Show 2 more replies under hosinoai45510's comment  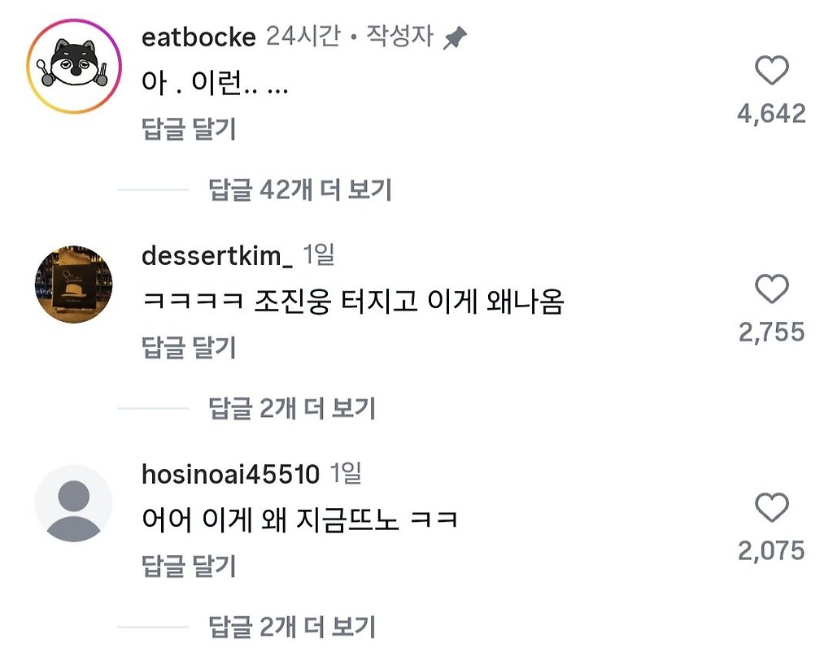292,627
